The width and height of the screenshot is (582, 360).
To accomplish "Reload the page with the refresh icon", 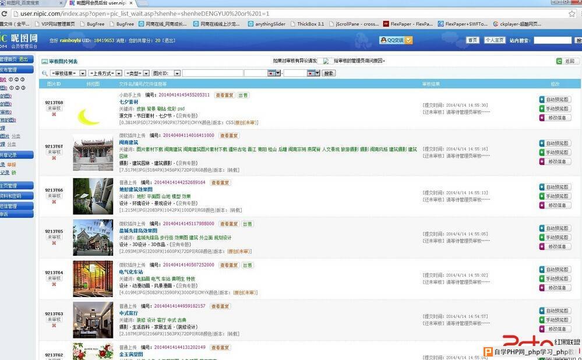I will (x=4, y=14).
